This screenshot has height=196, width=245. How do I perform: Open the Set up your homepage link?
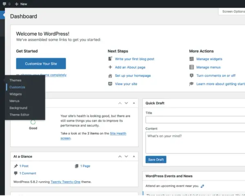(x=133, y=76)
